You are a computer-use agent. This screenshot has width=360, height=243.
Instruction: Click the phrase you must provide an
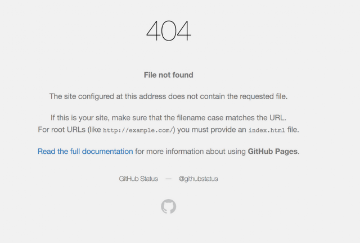[211, 130]
